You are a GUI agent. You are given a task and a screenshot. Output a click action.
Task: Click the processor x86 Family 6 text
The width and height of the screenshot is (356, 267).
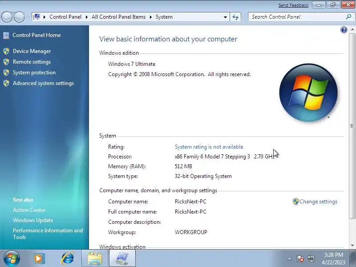point(225,157)
